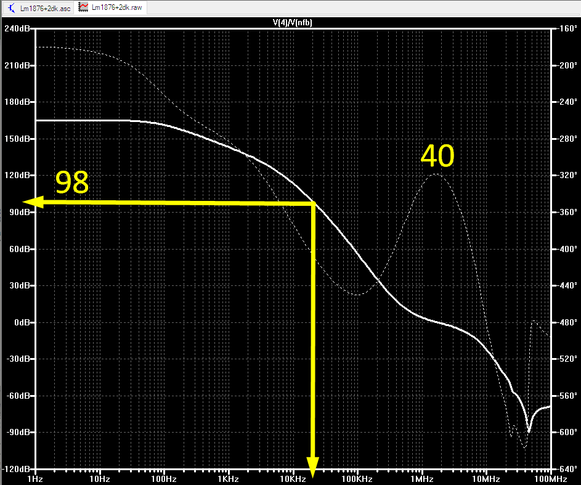This screenshot has height=485, width=581.
Task: Click the 0dB label on the magnitude axis
Action: (22, 322)
